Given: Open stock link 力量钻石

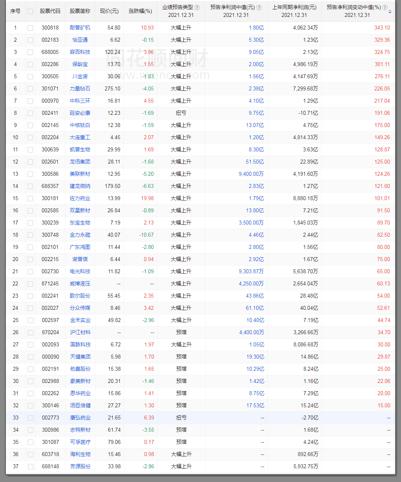Looking at the screenshot, I should coord(80,88).
